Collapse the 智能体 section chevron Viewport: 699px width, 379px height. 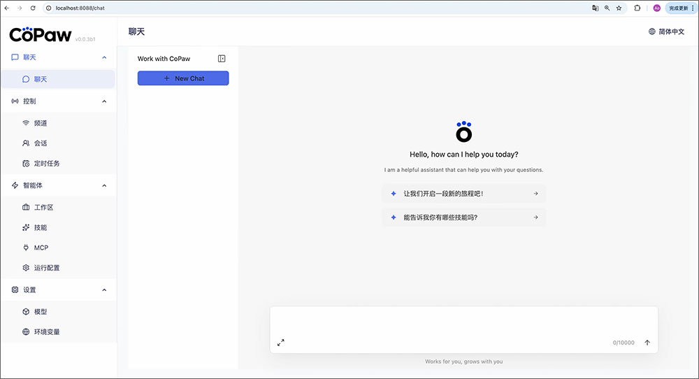click(x=104, y=185)
